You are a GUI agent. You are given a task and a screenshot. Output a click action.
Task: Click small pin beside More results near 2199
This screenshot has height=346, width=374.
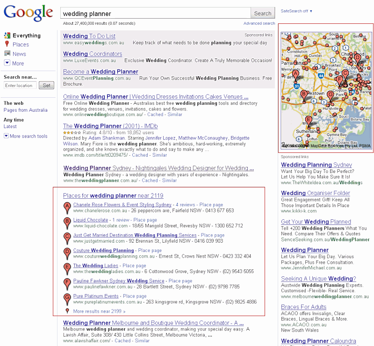[67, 311]
